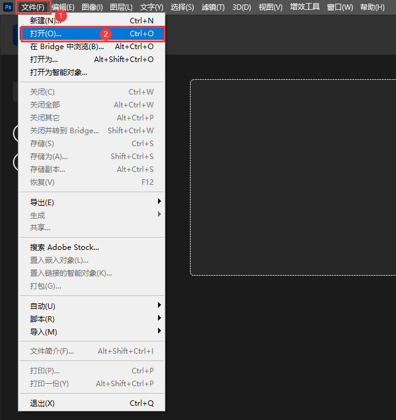
Task: Open the 图像(I) menu
Action: [92, 7]
